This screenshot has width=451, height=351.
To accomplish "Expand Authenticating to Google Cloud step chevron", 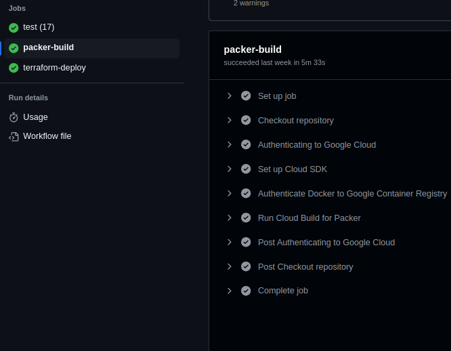I will tap(230, 145).
